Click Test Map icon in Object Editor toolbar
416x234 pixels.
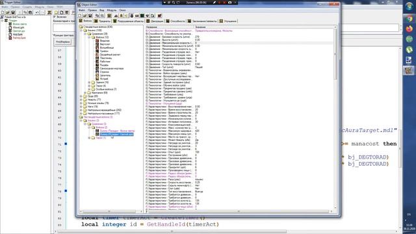click(x=160, y=16)
